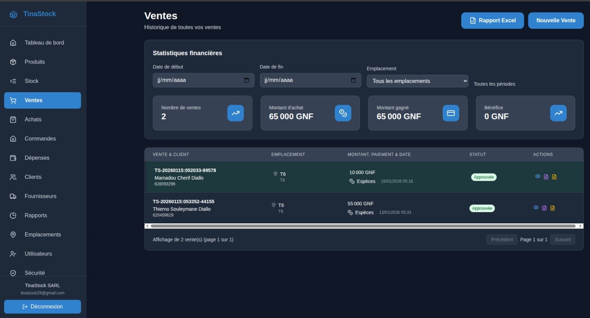Create a Nouvelle Vente

click(556, 21)
